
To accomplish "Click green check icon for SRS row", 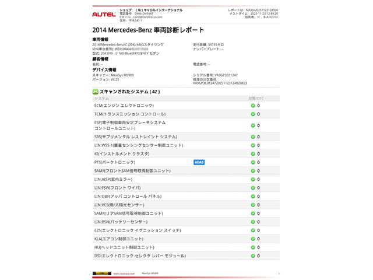I will pyautogui.click(x=253, y=137).
